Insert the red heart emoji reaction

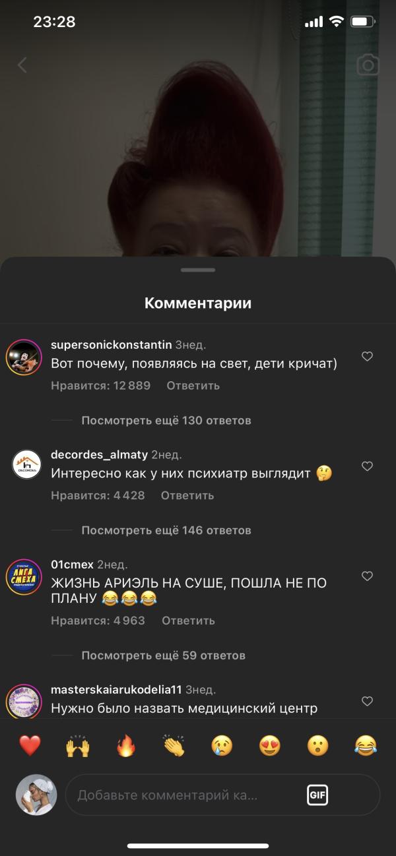(30, 746)
